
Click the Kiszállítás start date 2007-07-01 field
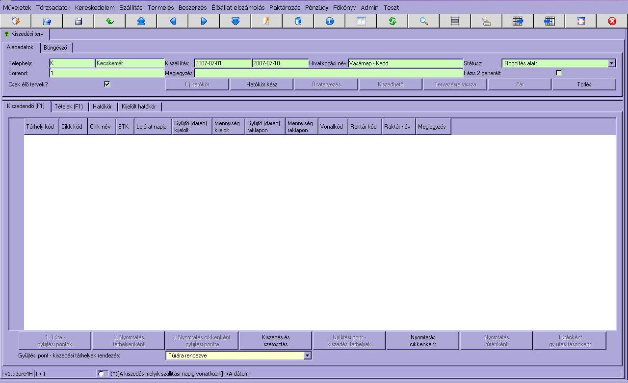[x=223, y=63]
